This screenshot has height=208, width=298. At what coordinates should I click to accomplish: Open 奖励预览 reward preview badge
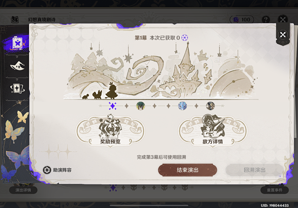pyautogui.click(x=110, y=131)
